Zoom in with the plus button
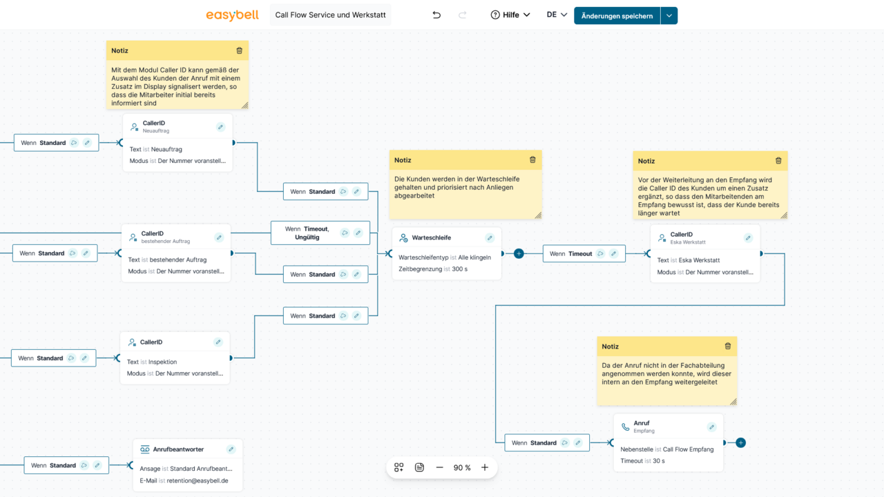Viewport: 884px width, 497px height. [485, 467]
